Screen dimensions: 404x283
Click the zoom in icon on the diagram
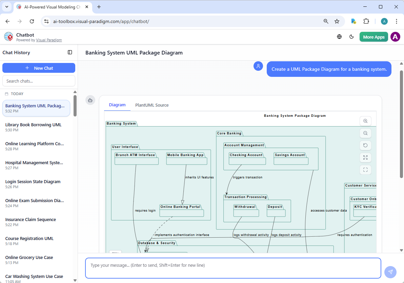coord(365,121)
